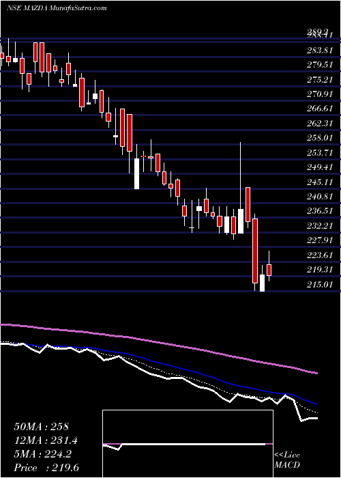Select the 227.91 price label
This screenshot has width=341, height=478.
(x=319, y=241)
